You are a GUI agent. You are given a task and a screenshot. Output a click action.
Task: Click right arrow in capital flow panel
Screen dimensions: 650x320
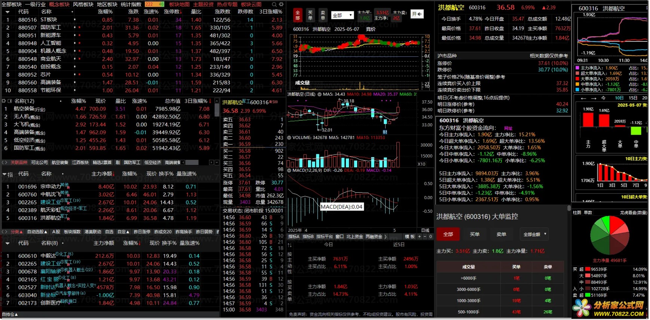tap(594, 98)
